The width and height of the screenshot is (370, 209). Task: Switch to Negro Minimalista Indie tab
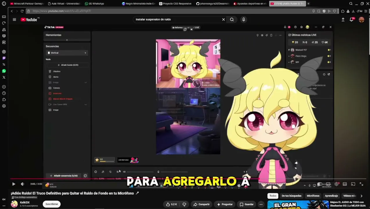[x=139, y=4]
